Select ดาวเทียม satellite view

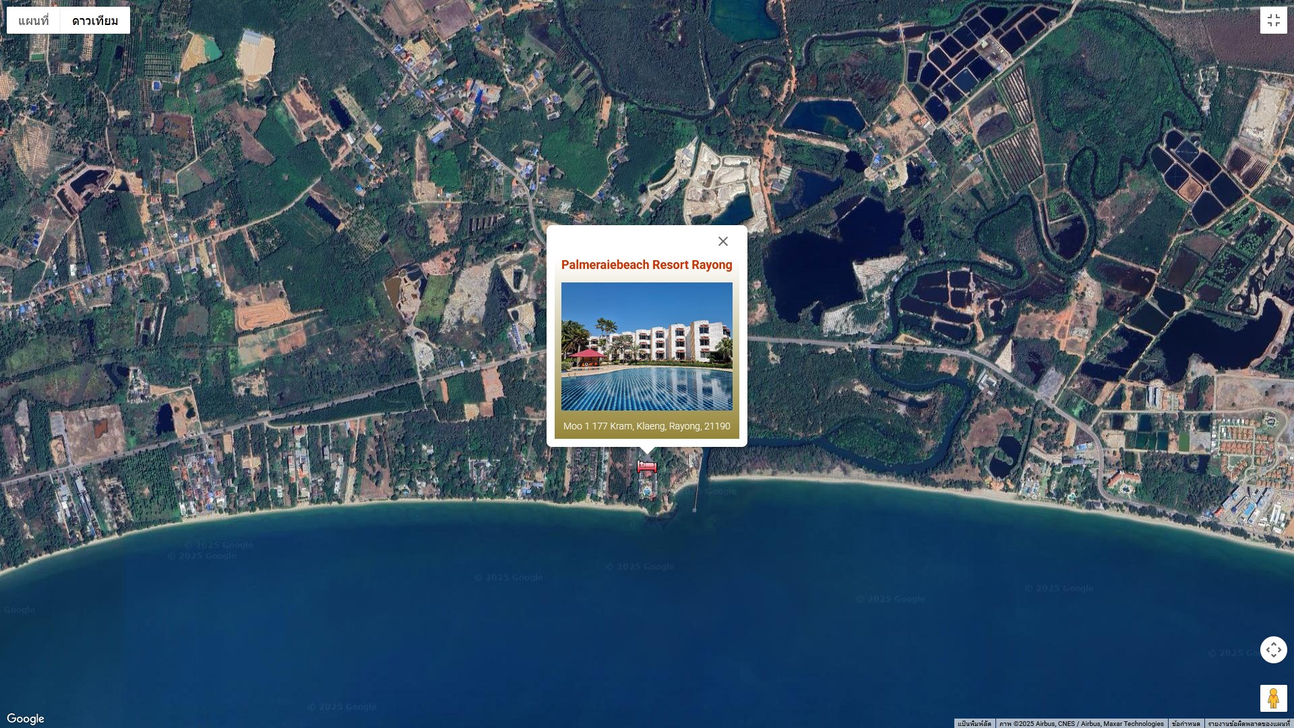(95, 21)
